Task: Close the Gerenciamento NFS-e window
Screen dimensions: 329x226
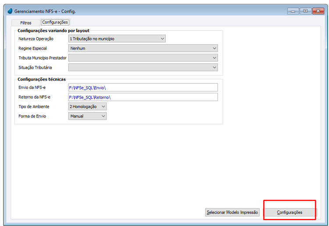Action: 318,11
